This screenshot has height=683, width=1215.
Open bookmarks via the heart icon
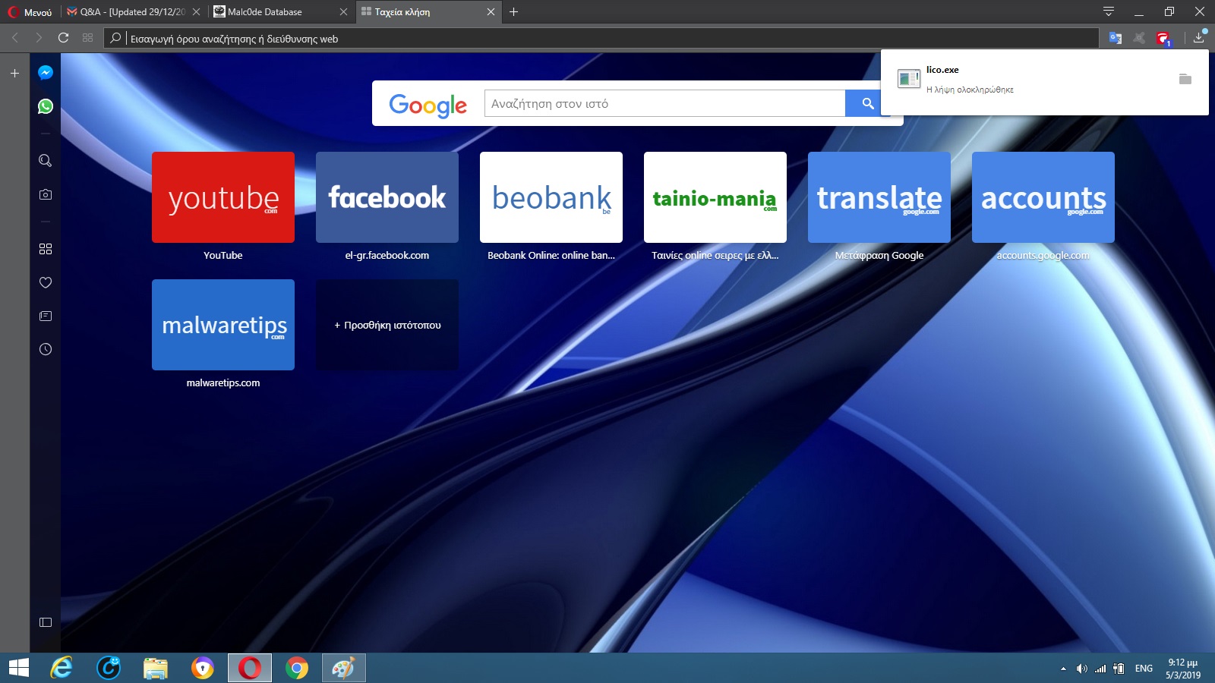pyautogui.click(x=46, y=282)
